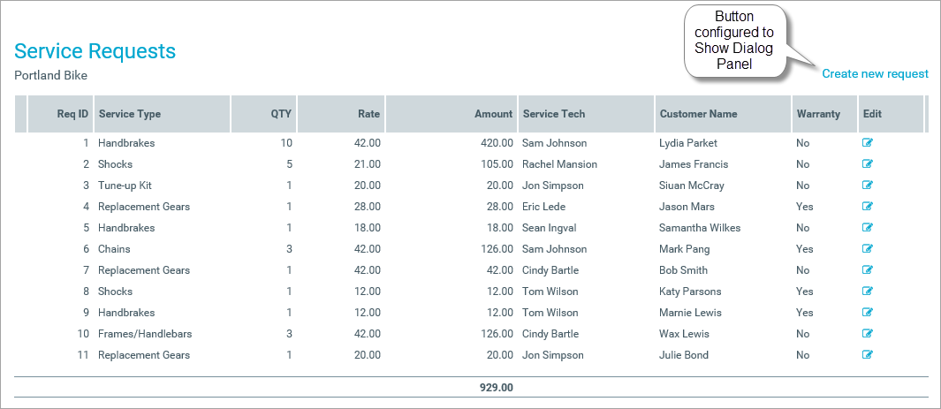Click edit icon for Marnie Lewis row
Image resolution: width=941 pixels, height=409 pixels.
coord(867,312)
